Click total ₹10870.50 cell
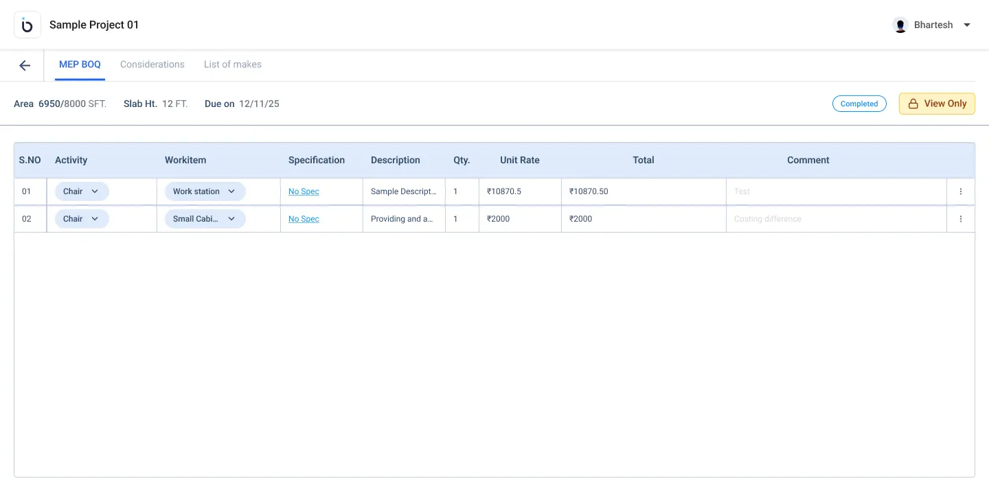The width and height of the screenshot is (989, 494). tap(644, 191)
